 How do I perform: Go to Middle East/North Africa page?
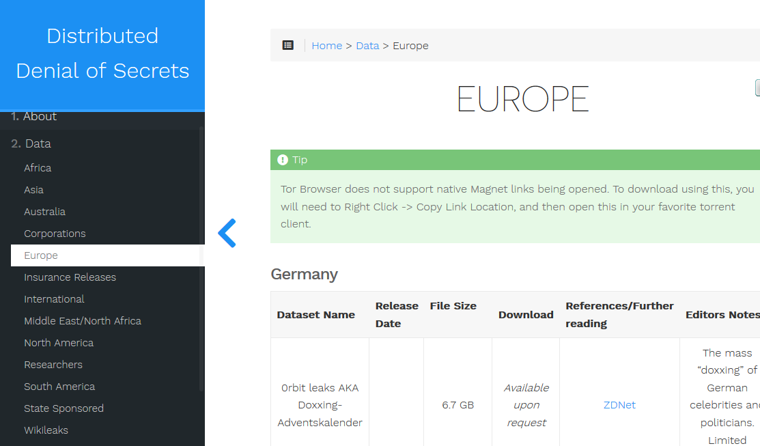click(83, 321)
